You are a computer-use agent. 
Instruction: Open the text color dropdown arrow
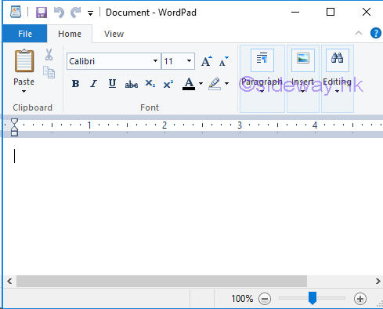(201, 84)
